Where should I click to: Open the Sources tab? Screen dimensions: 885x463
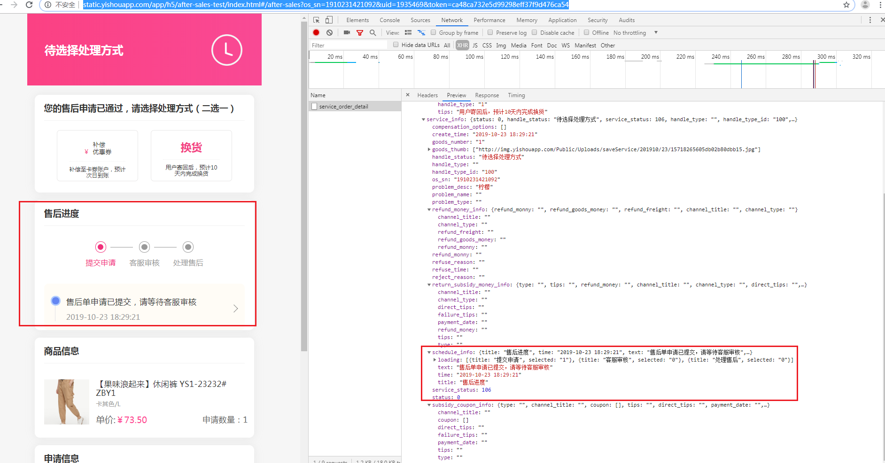coord(420,20)
